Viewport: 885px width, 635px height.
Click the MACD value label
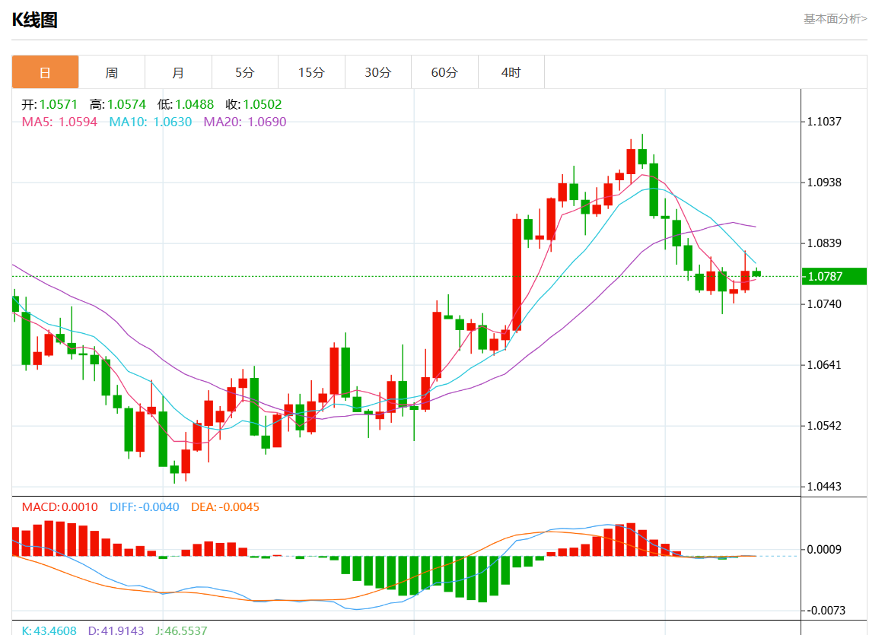[x=59, y=506]
